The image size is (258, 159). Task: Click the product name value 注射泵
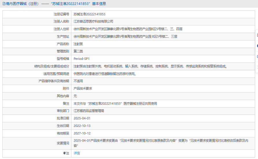click(78, 44)
